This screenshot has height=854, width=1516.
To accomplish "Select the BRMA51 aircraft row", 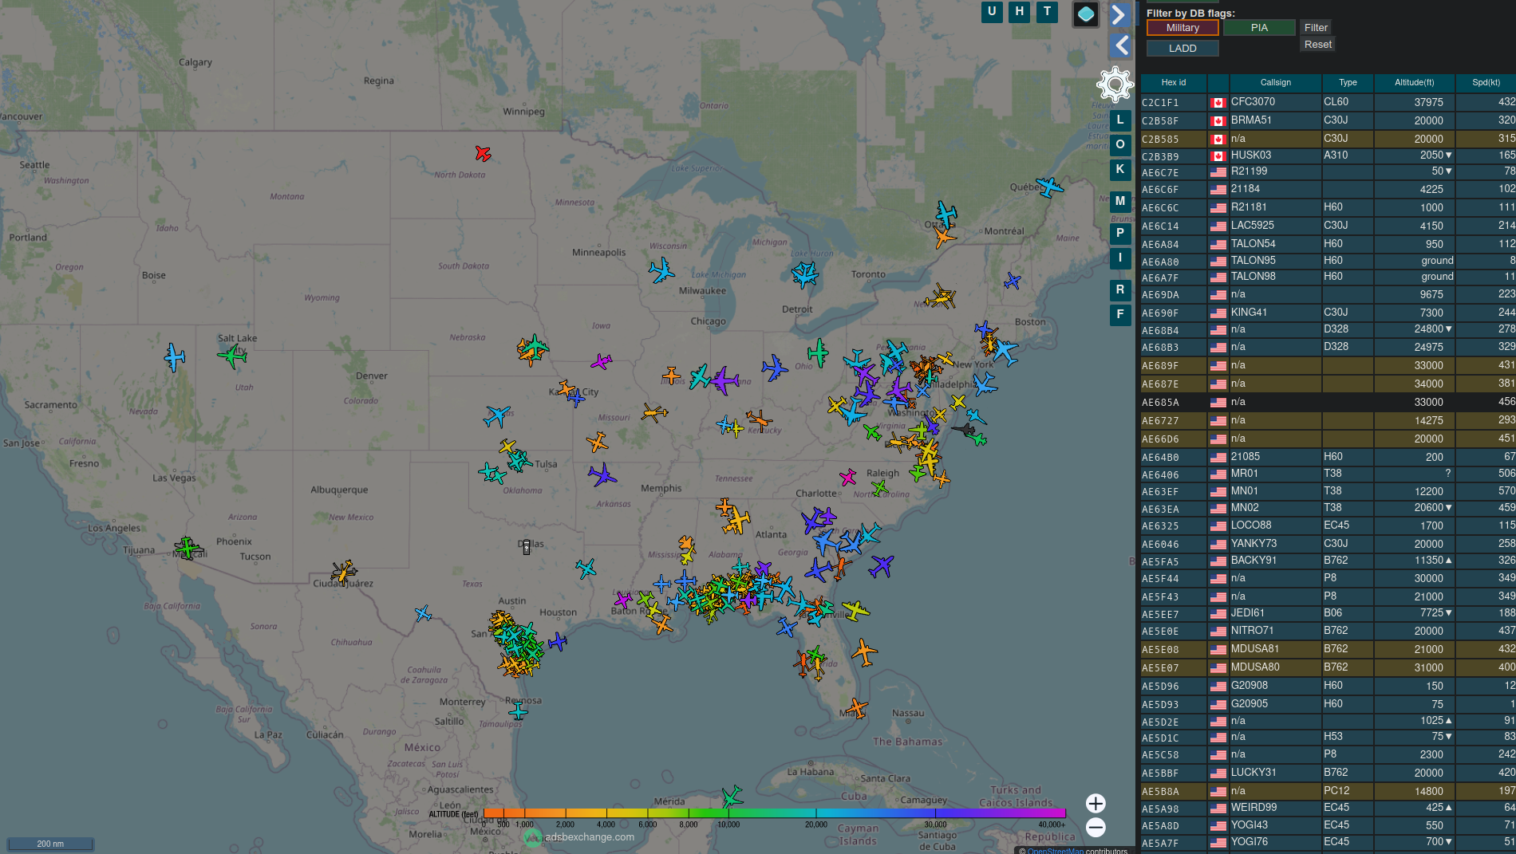I will (1328, 120).
